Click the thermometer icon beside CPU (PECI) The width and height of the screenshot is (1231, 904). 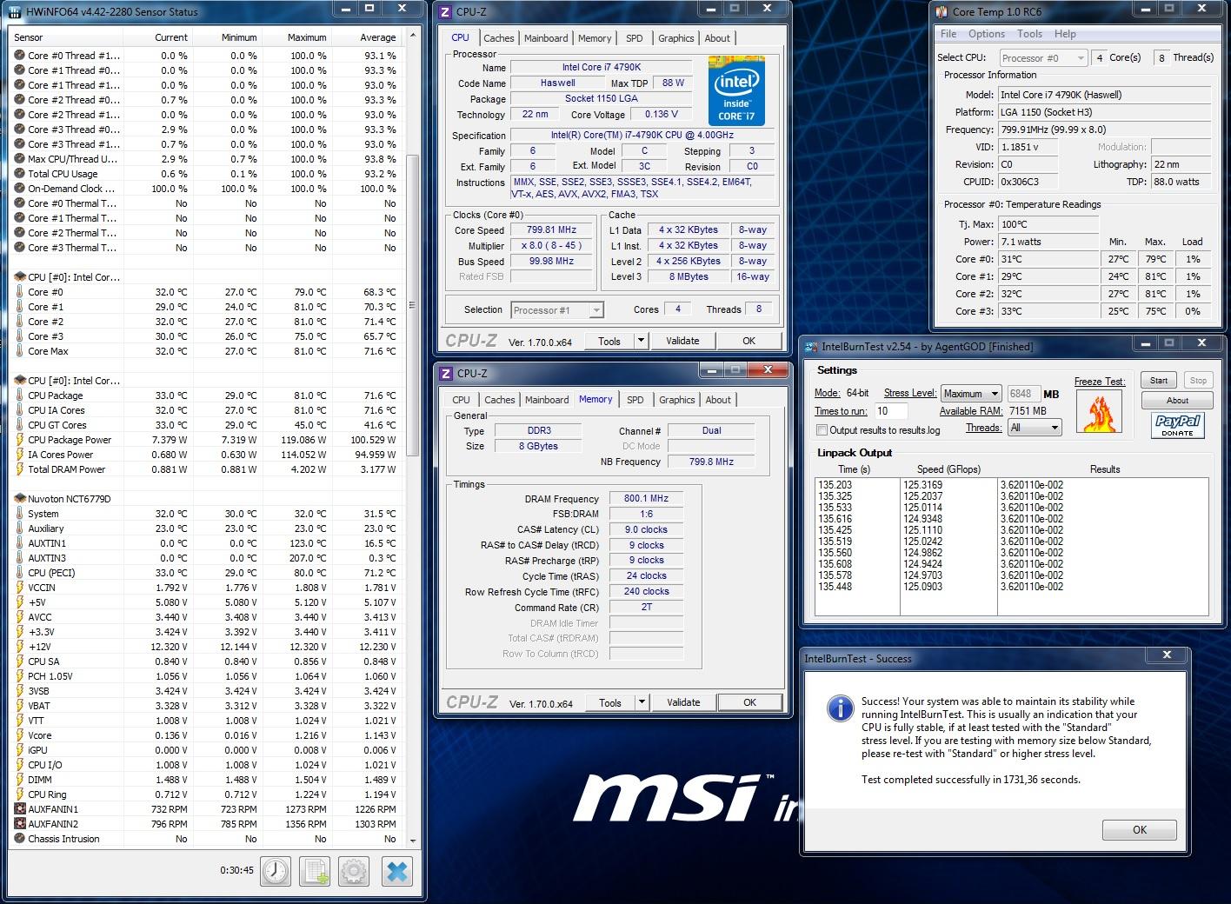[x=19, y=573]
